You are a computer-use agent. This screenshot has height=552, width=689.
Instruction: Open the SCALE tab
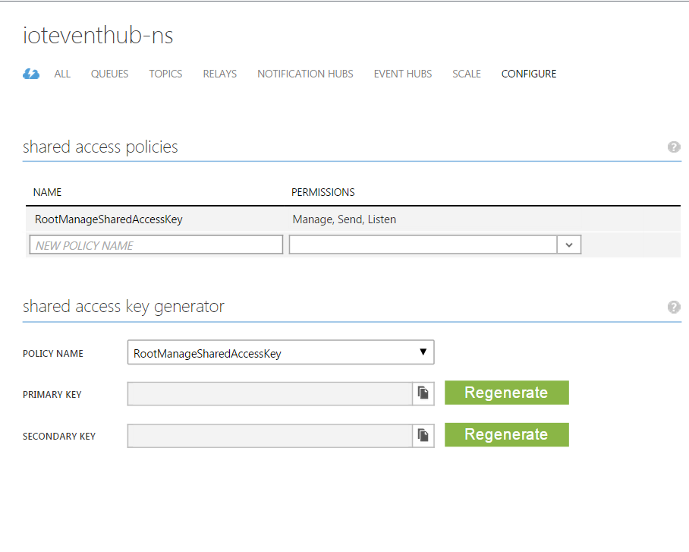click(467, 74)
